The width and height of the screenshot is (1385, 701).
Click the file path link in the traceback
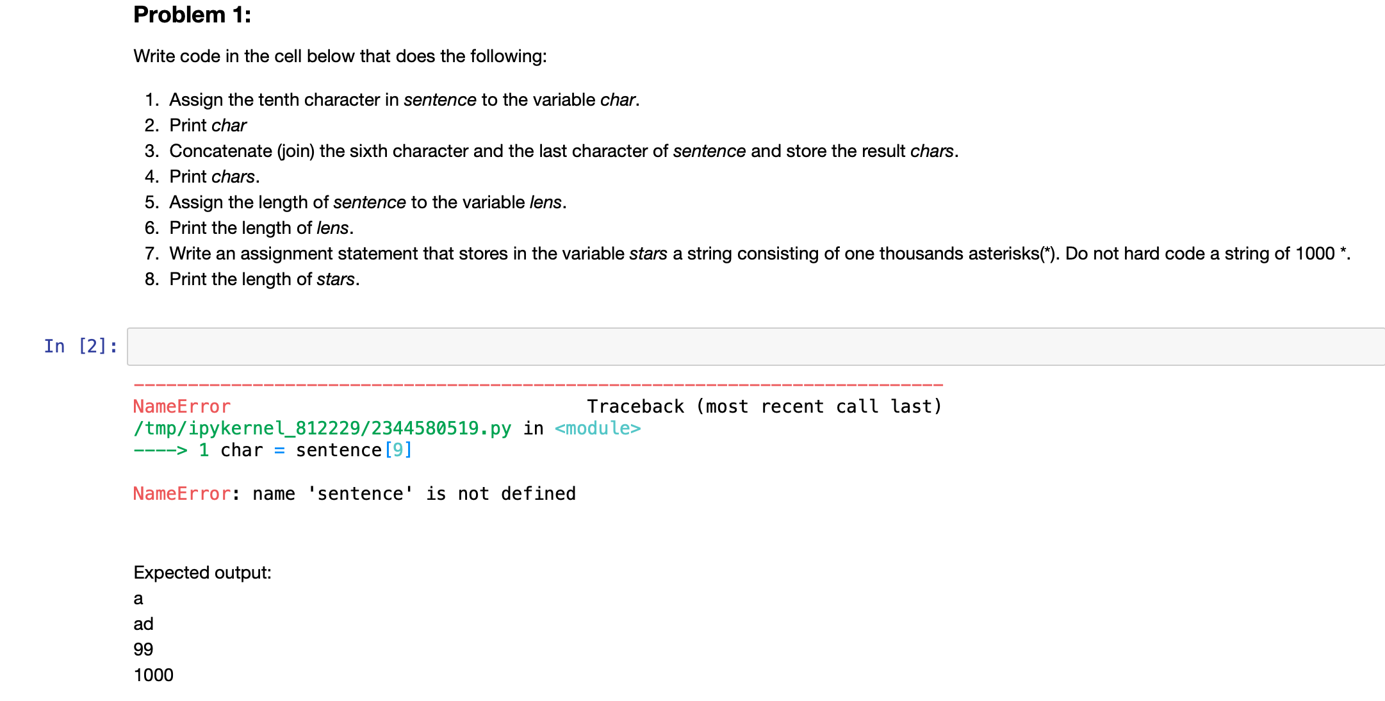(x=320, y=428)
